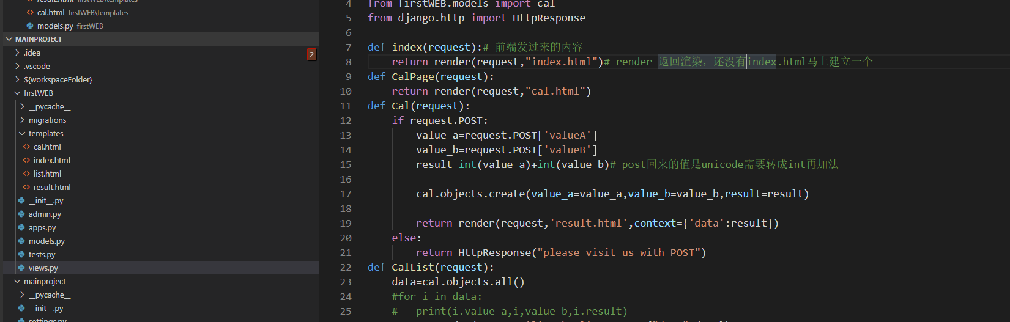Click "def CalPage(request):" on line 9
Screen dimensions: 1010x322
[431, 77]
